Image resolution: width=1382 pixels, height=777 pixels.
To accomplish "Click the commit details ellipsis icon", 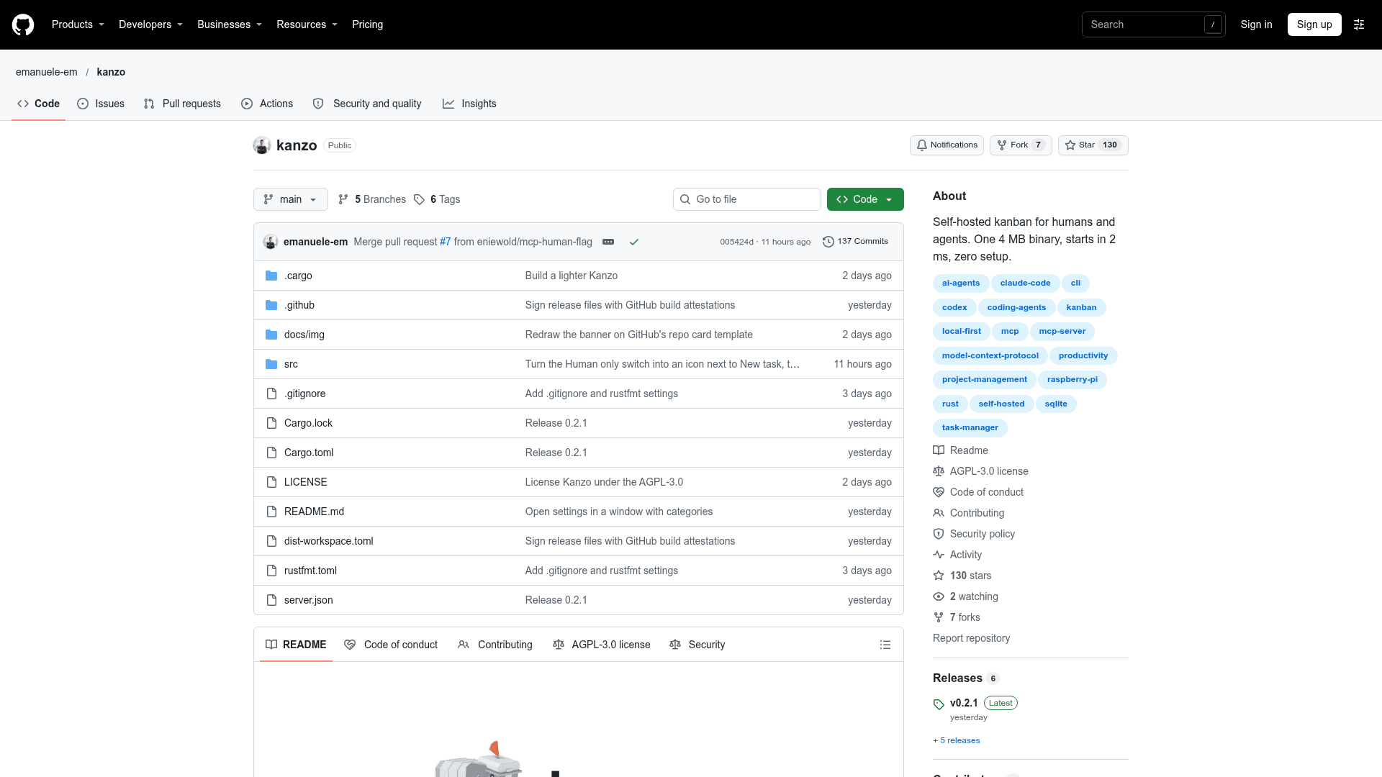I will [x=608, y=242].
